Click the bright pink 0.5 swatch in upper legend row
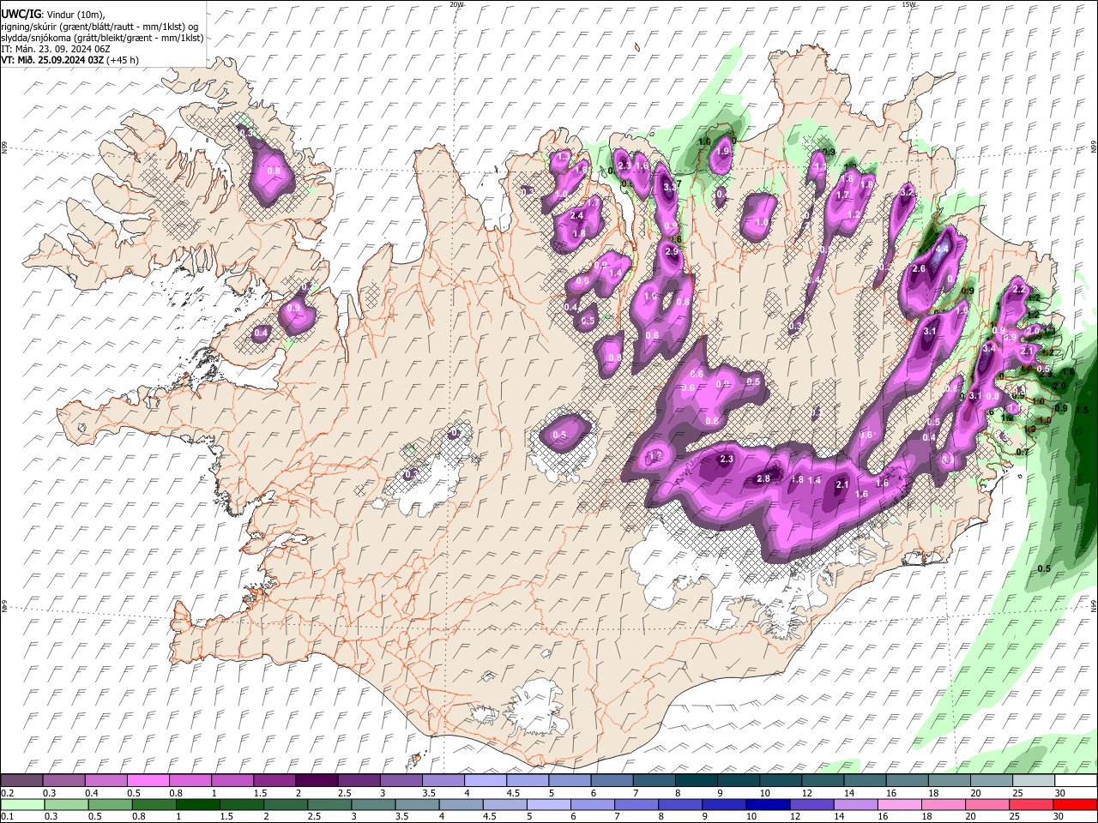Image resolution: width=1098 pixels, height=823 pixels. tap(148, 781)
